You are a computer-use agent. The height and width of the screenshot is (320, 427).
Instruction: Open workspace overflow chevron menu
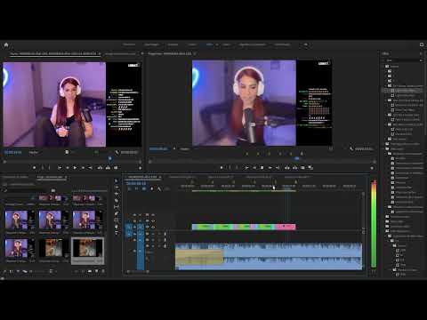pos(306,44)
